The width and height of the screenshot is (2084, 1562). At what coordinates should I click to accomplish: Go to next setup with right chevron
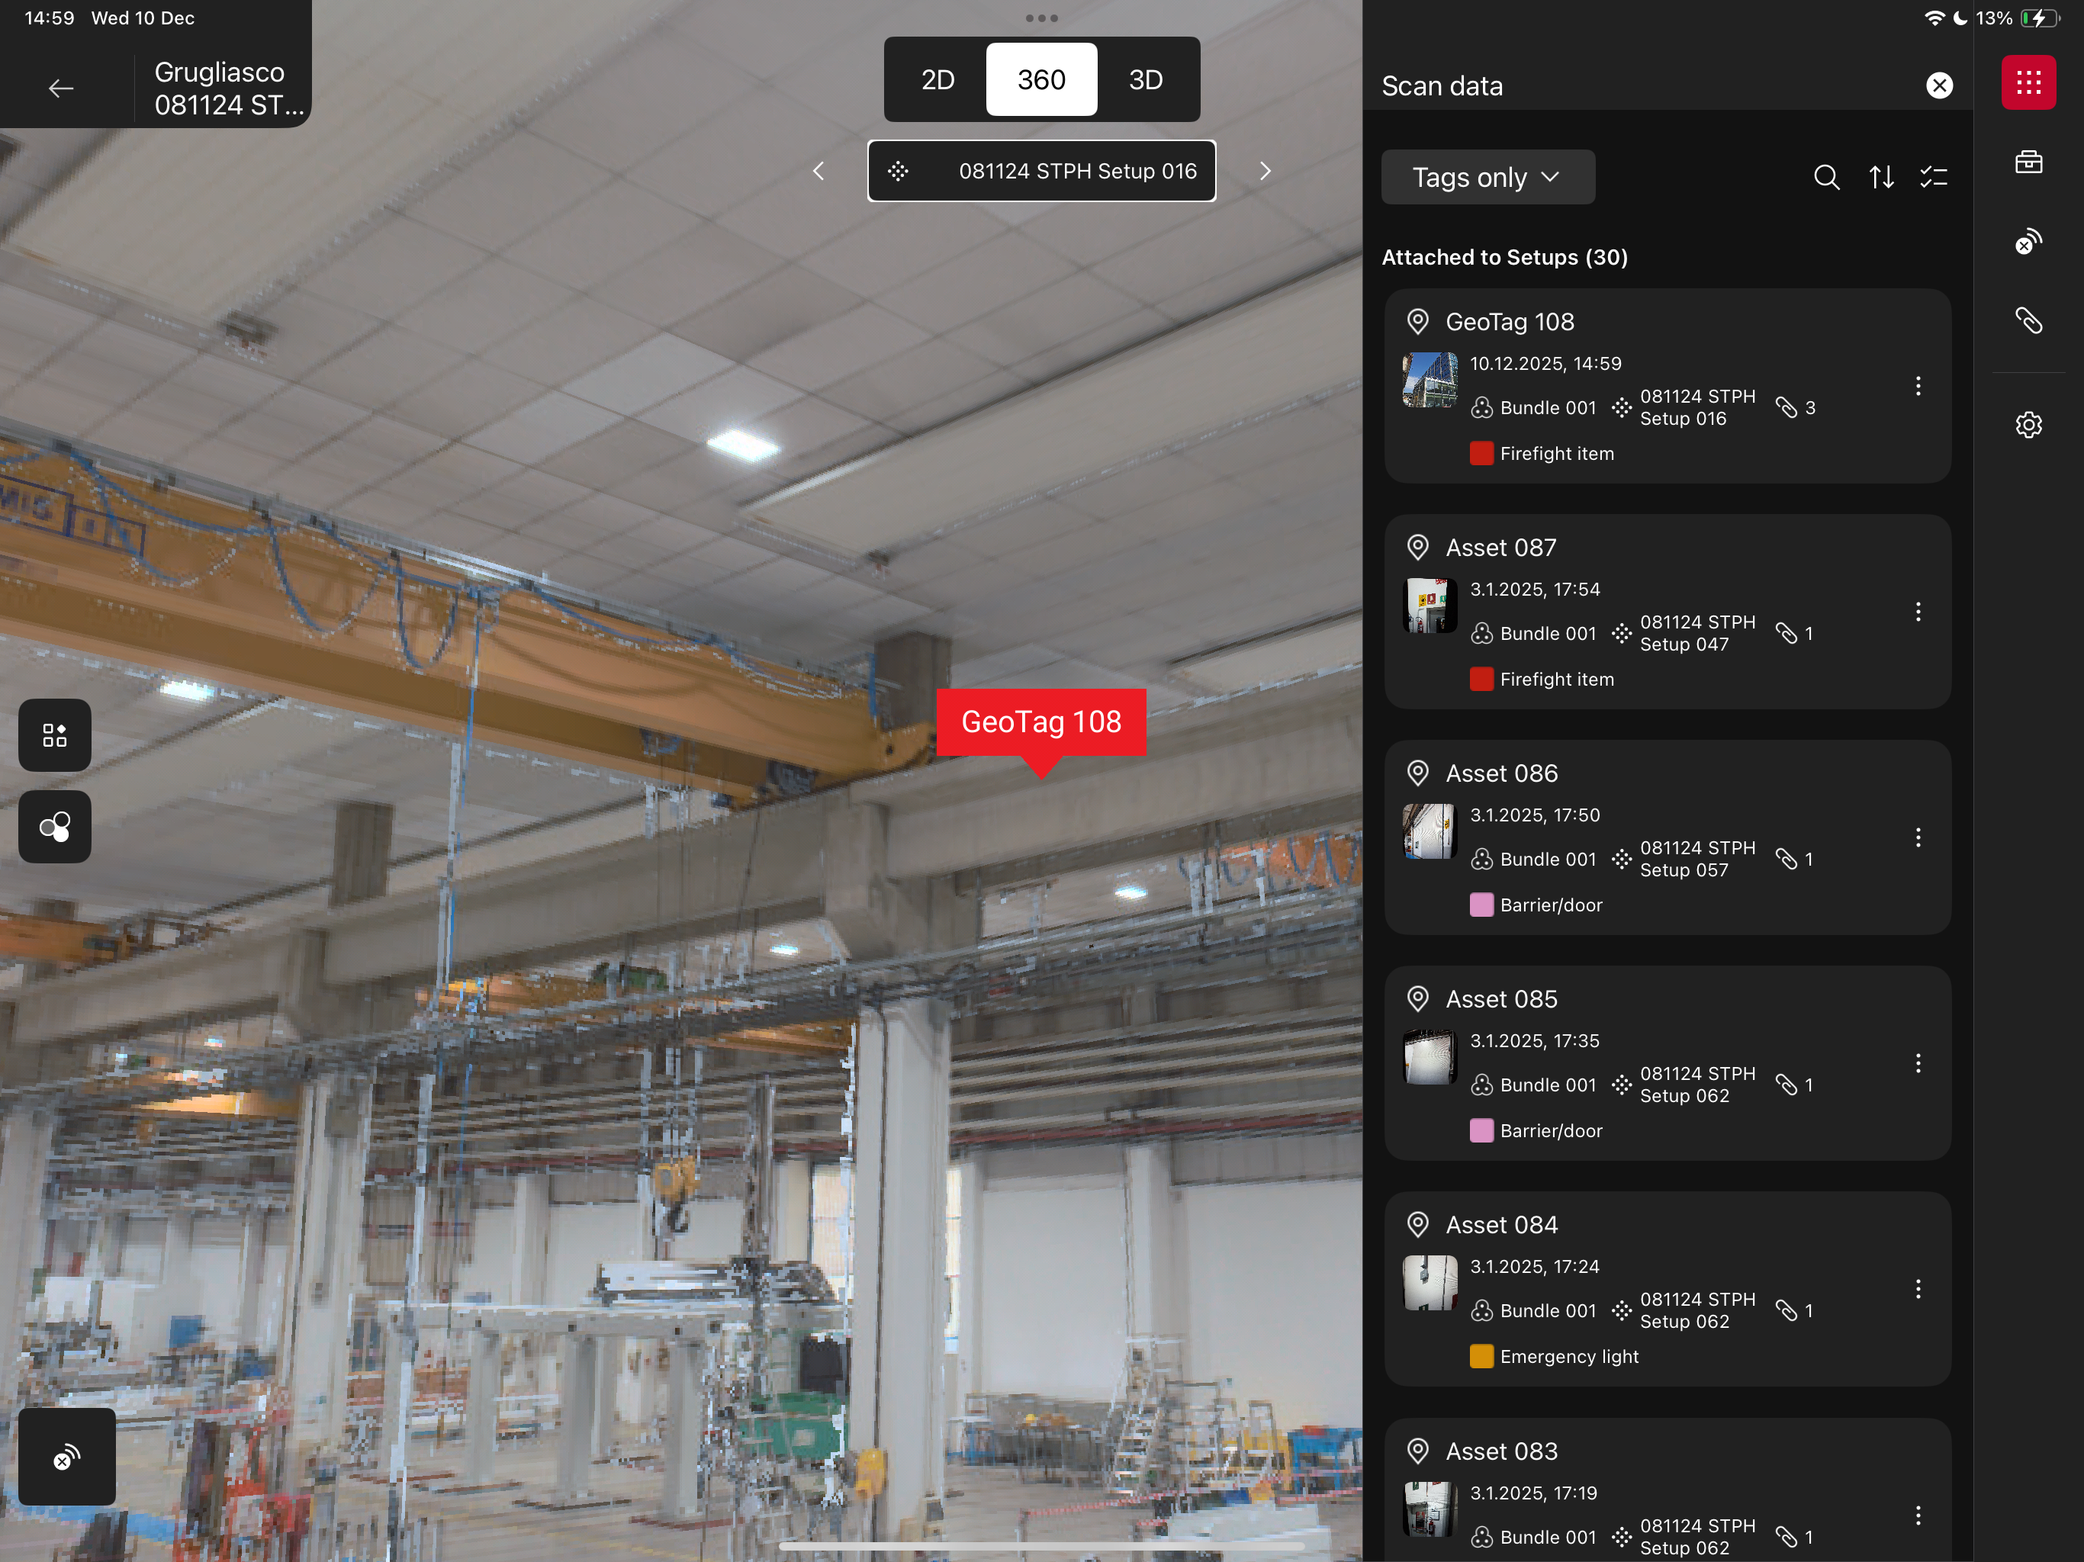(x=1264, y=172)
